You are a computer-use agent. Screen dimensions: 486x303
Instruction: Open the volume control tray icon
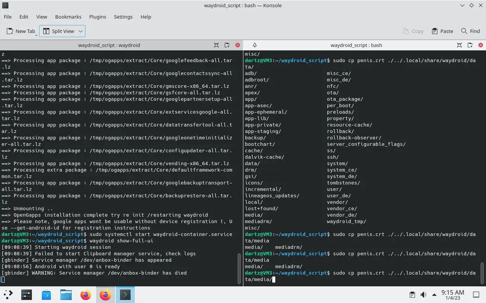[x=423, y=295]
